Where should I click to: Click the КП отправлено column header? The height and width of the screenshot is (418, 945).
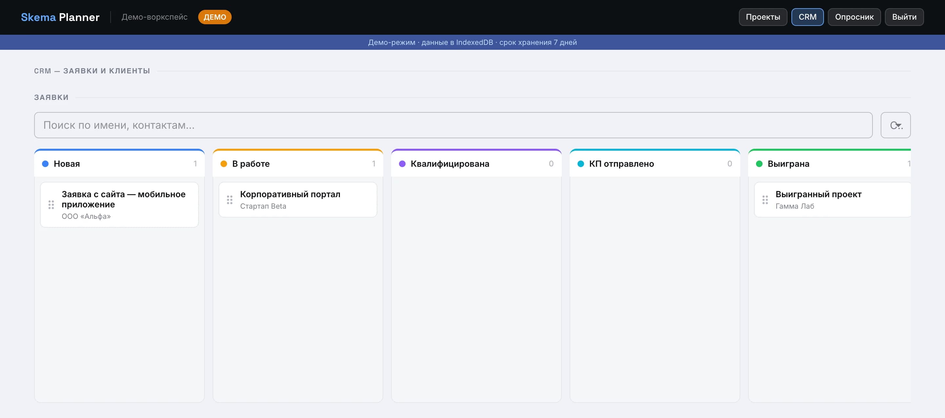(x=655, y=164)
